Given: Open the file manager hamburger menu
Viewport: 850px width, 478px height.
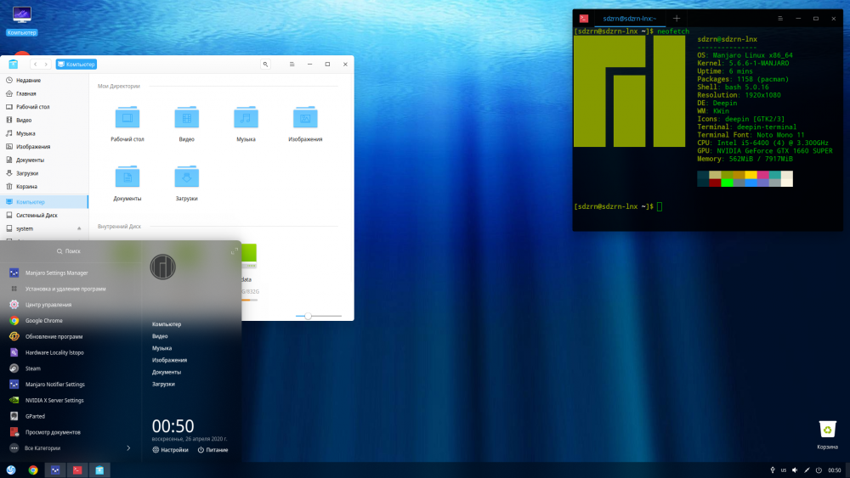Looking at the screenshot, I should pyautogui.click(x=292, y=64).
